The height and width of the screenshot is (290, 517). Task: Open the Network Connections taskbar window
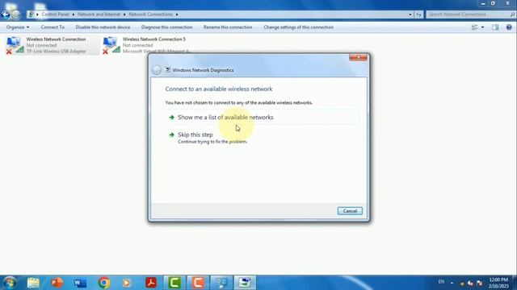[221, 283]
